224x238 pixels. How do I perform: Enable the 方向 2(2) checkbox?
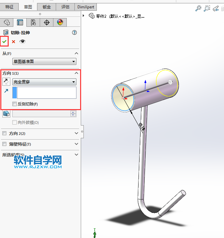click(4, 133)
